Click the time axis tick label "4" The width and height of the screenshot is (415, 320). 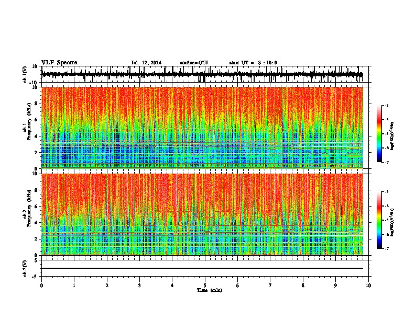click(x=172, y=285)
